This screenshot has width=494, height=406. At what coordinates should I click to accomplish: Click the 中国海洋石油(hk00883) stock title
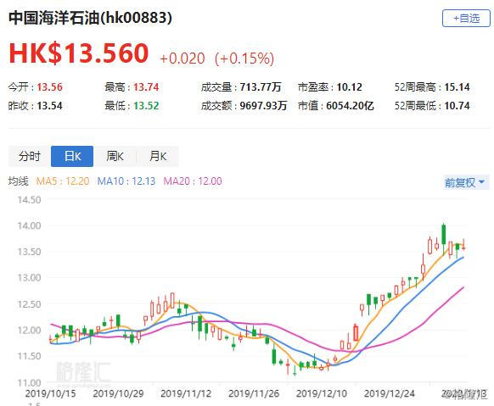[x=91, y=18]
